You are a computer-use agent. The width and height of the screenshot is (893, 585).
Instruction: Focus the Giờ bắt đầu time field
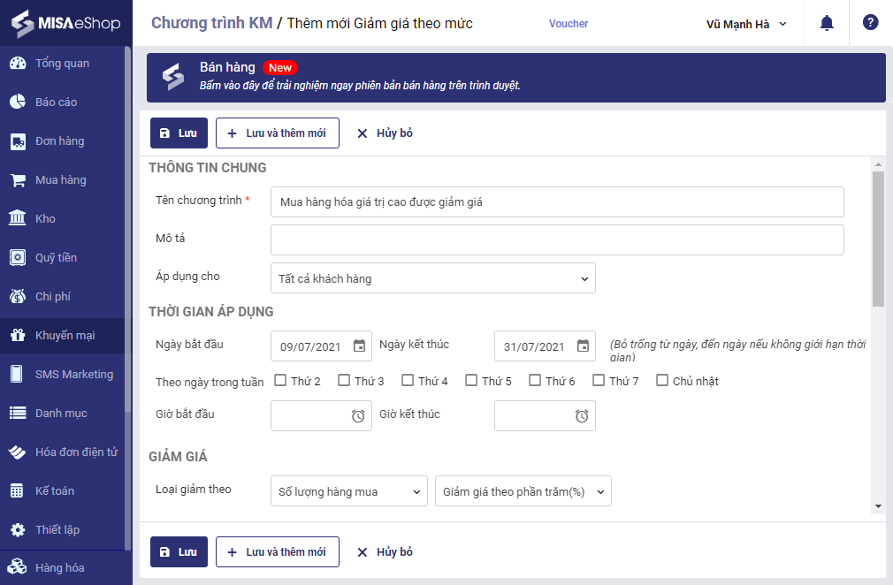[321, 416]
